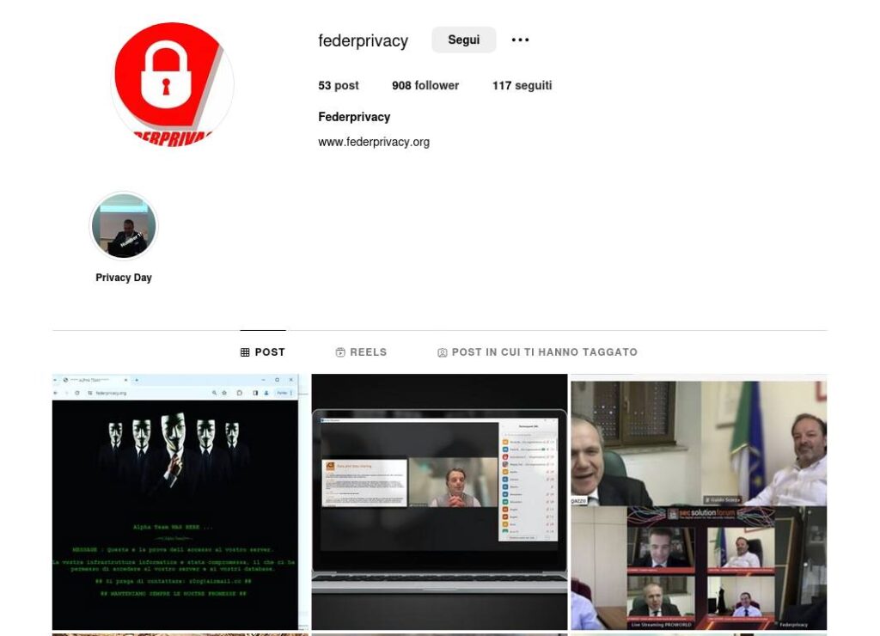The height and width of the screenshot is (636, 880).
Task: View the 908 follower list
Action: click(425, 85)
